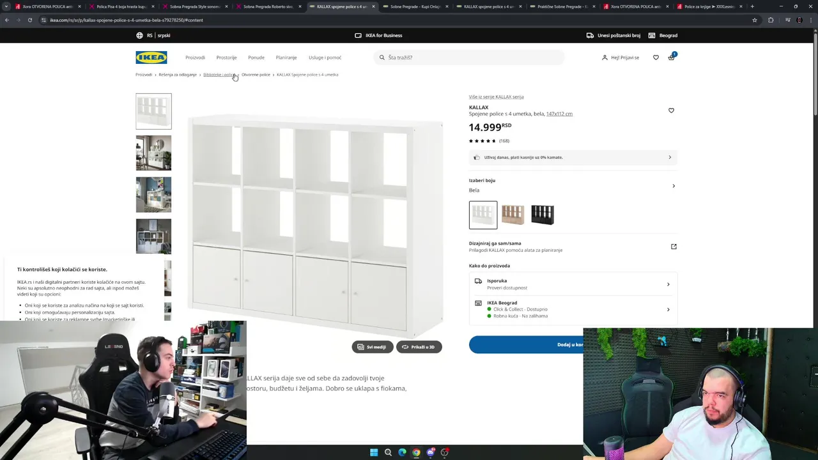Click Unesi poštanski broj link

coord(613,36)
